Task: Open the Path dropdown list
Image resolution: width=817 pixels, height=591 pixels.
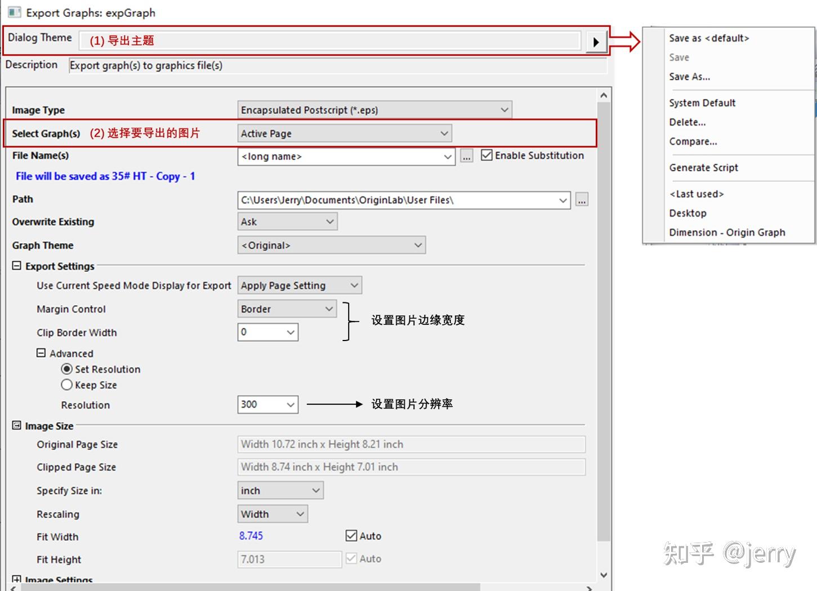Action: [404, 200]
